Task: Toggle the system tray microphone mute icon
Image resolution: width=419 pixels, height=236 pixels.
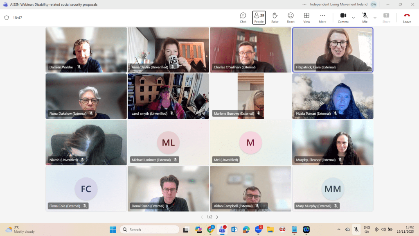Action: tap(356, 229)
